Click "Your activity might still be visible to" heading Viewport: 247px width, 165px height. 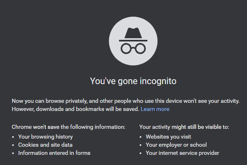tap(184, 127)
